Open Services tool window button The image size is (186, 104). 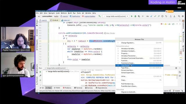(89, 88)
